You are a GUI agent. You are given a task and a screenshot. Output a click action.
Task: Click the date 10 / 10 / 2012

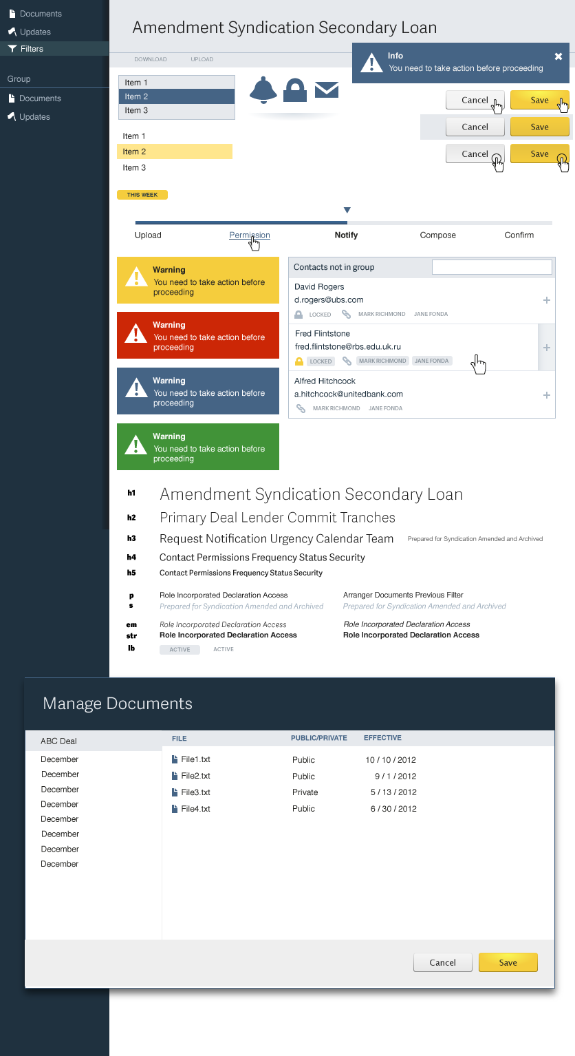pyautogui.click(x=391, y=760)
